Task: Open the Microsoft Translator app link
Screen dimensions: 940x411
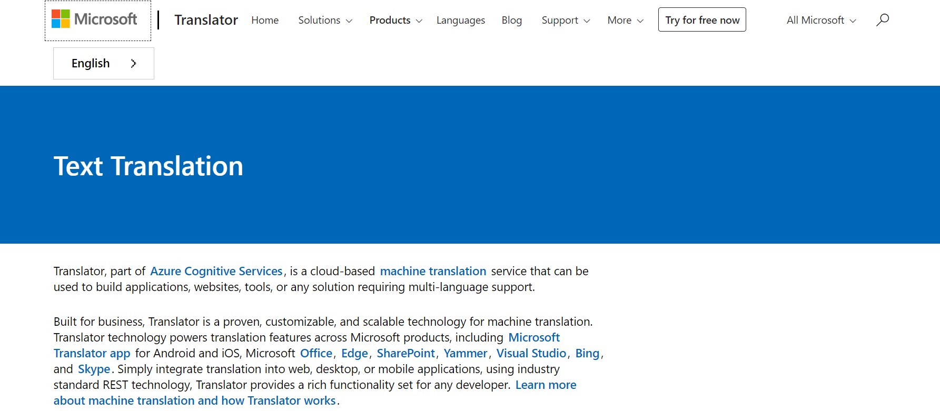Action: [92, 353]
